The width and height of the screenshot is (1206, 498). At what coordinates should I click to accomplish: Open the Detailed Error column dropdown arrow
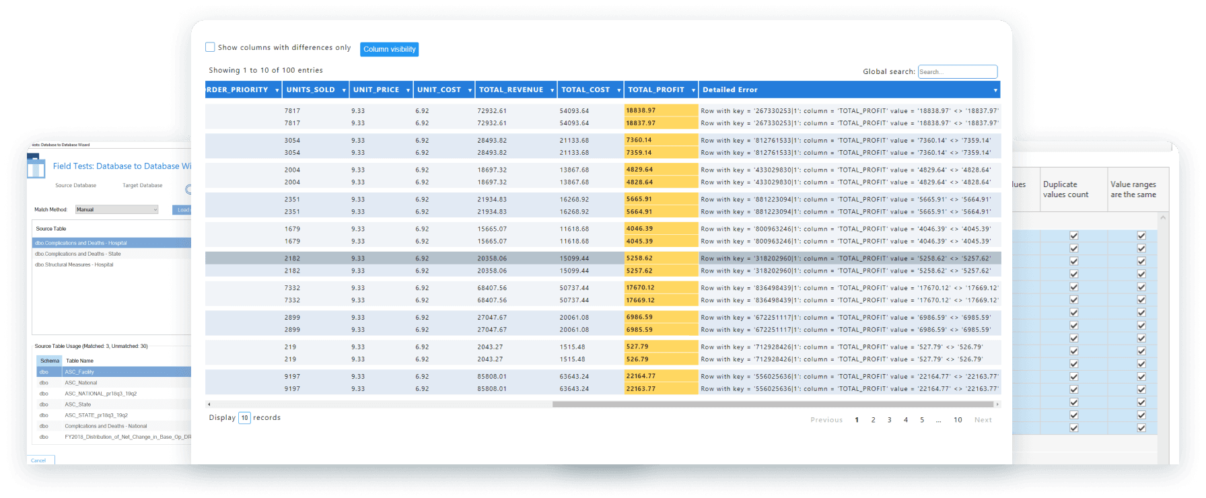(995, 90)
